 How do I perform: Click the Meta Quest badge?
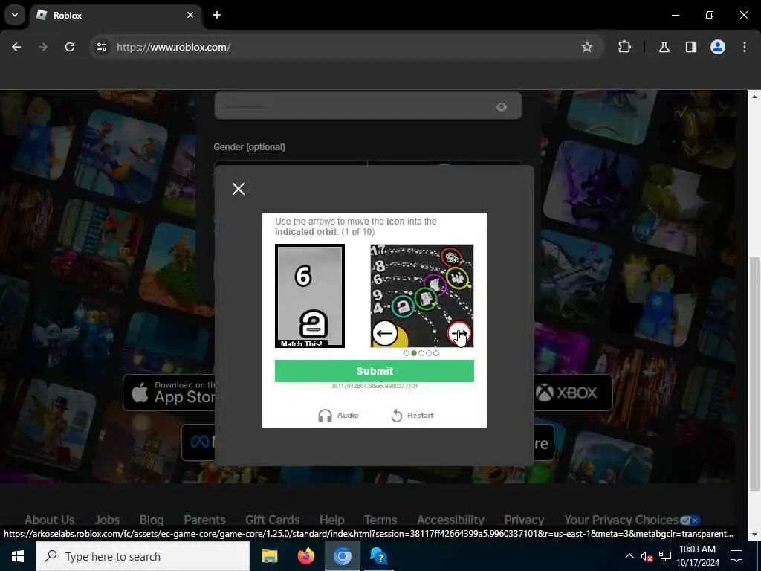pos(198,442)
